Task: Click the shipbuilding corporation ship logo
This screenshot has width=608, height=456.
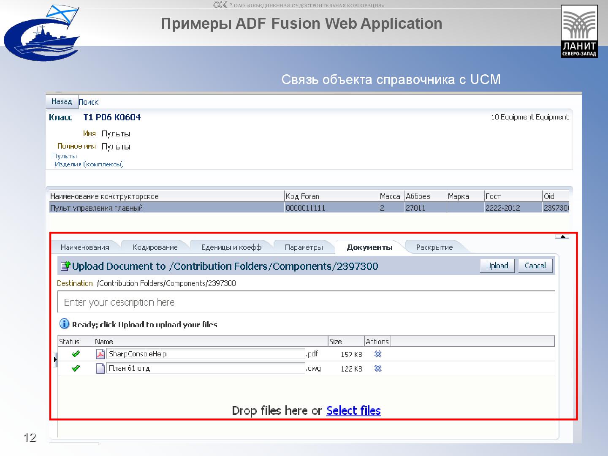Action: click(42, 32)
